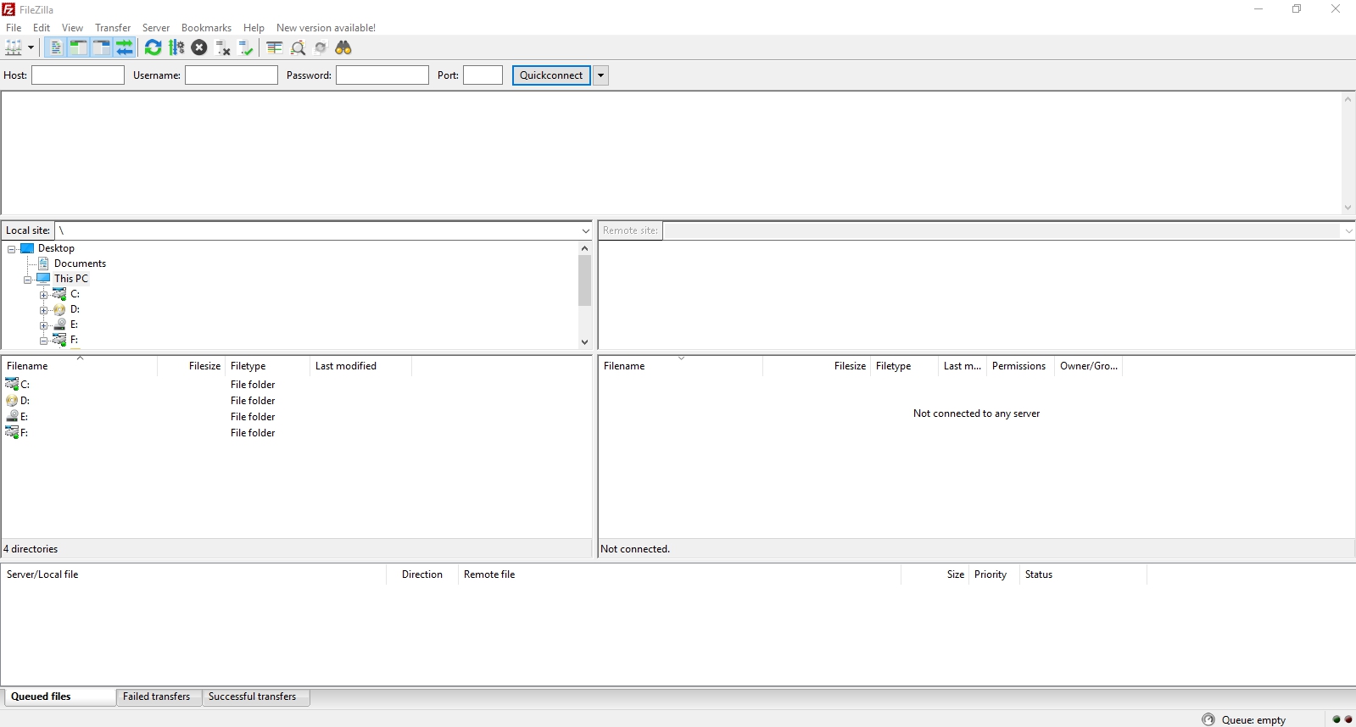The image size is (1356, 727).
Task: Click the Priority column in transfer queue
Action: [x=994, y=574]
